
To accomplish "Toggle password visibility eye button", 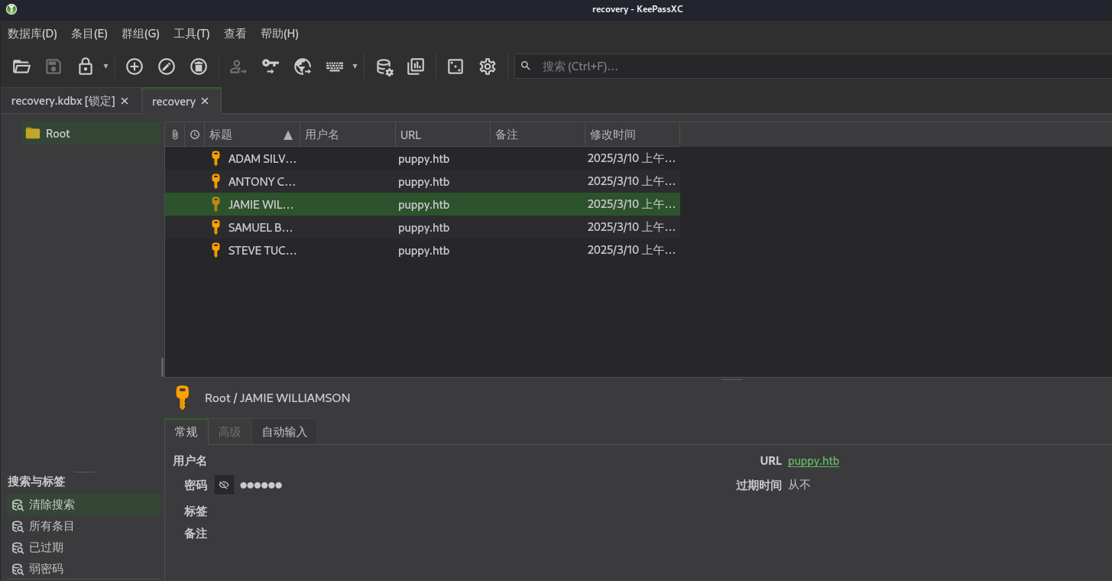I will (224, 485).
